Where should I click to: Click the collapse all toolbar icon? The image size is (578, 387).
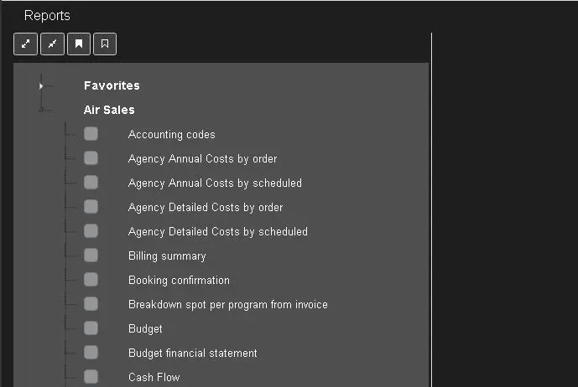point(52,44)
